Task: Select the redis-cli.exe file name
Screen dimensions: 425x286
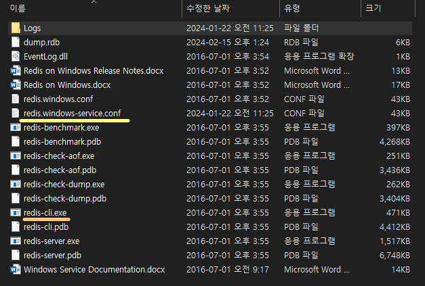Action: [45, 213]
